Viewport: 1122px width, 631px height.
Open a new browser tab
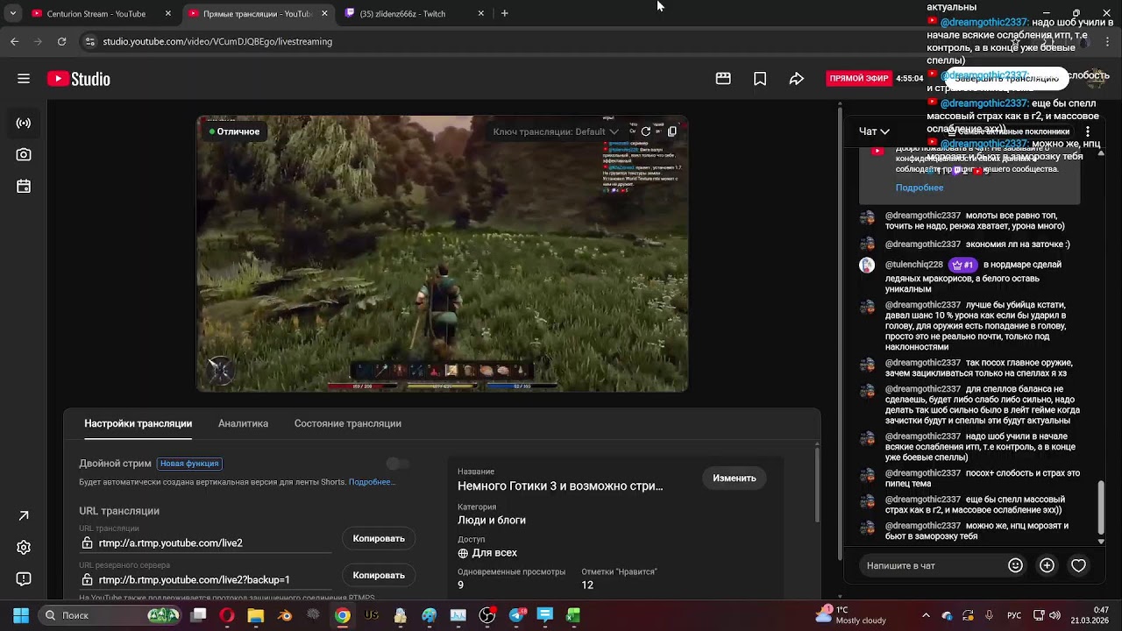[504, 14]
